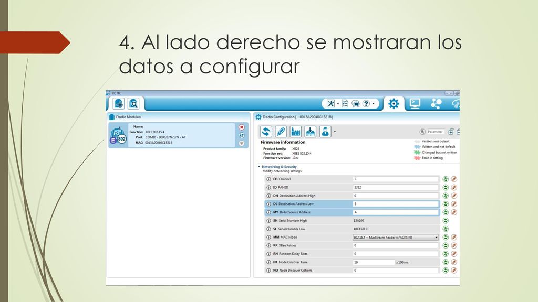Viewport: 538px width, 302px height.
Task: Click the 'Firmware information' heading text
Action: [283, 142]
